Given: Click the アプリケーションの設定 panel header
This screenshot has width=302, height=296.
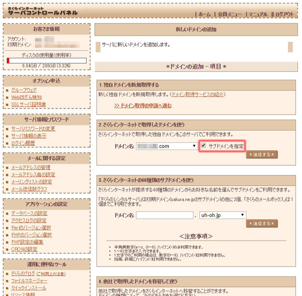Looking at the screenshot, I should (47, 204).
